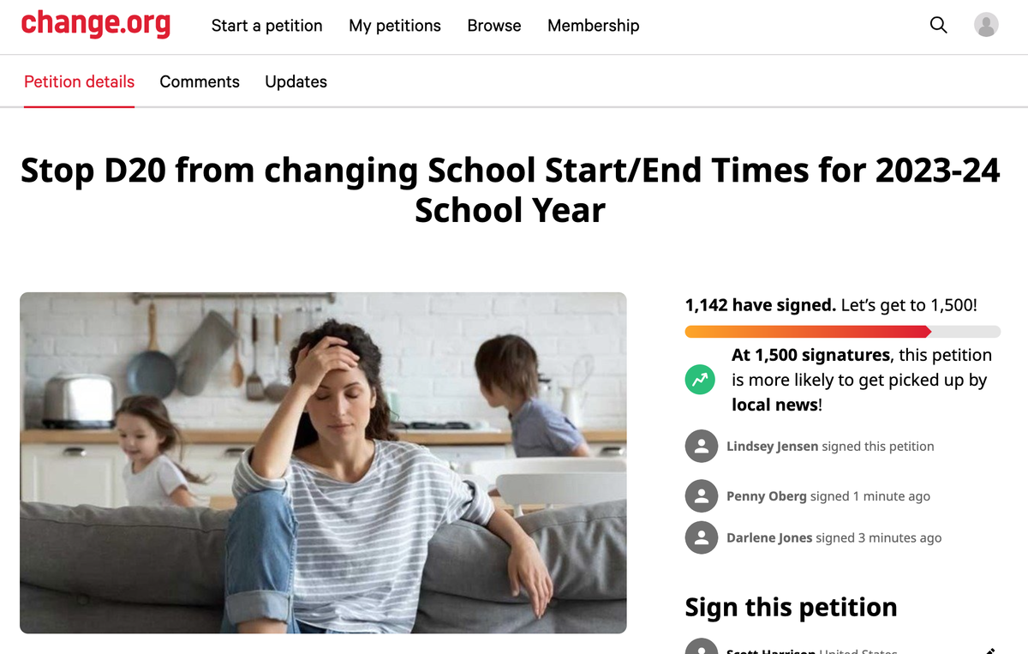Open the Membership page
The image size is (1028, 654).
593,26
